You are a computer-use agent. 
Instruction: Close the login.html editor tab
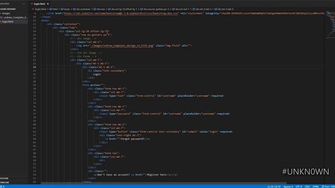click(x=48, y=4)
